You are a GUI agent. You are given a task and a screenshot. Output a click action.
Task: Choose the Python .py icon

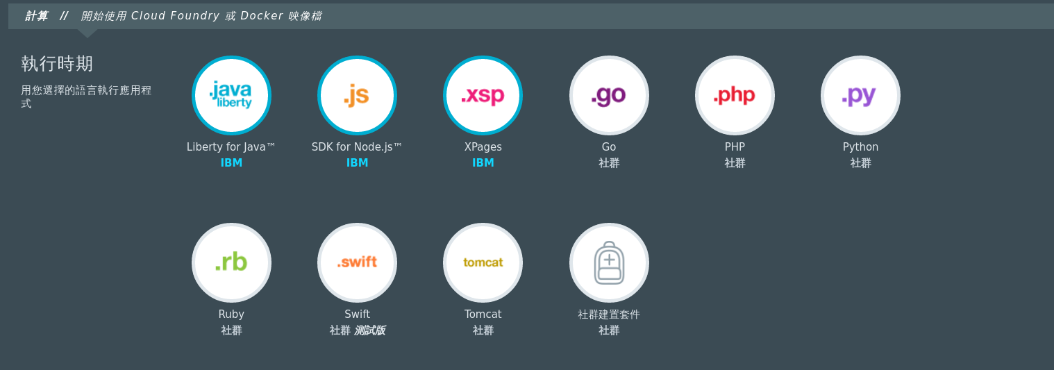(x=860, y=95)
